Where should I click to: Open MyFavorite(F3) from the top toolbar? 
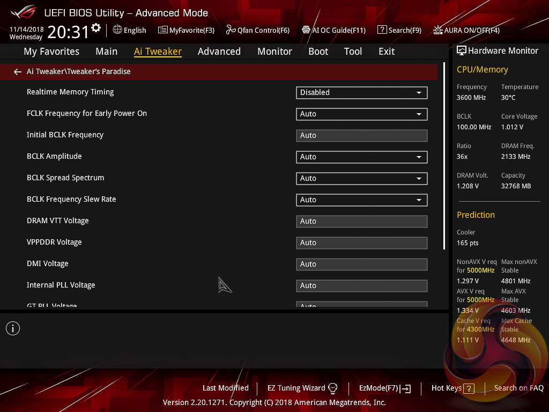tap(186, 30)
